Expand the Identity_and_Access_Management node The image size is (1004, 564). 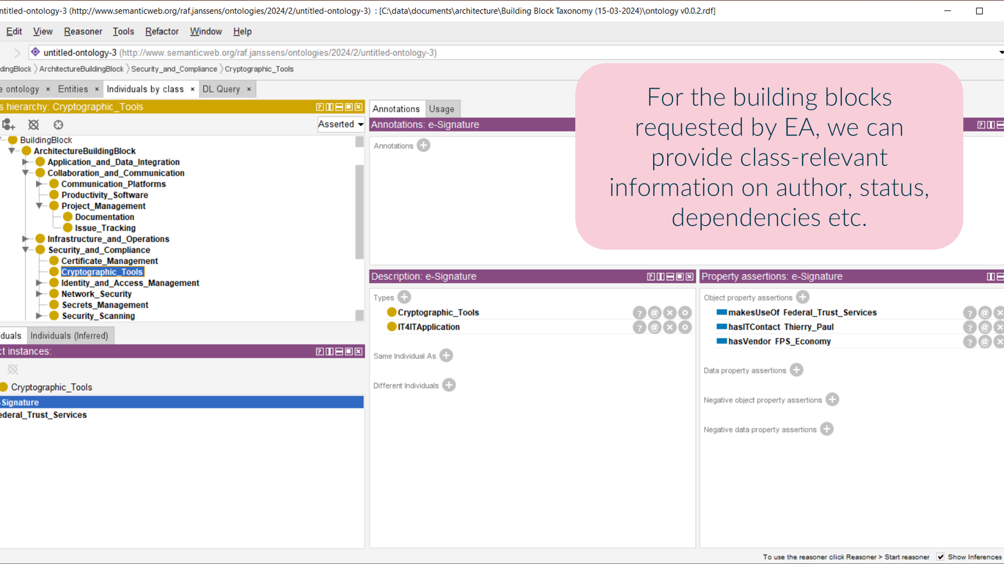click(39, 283)
